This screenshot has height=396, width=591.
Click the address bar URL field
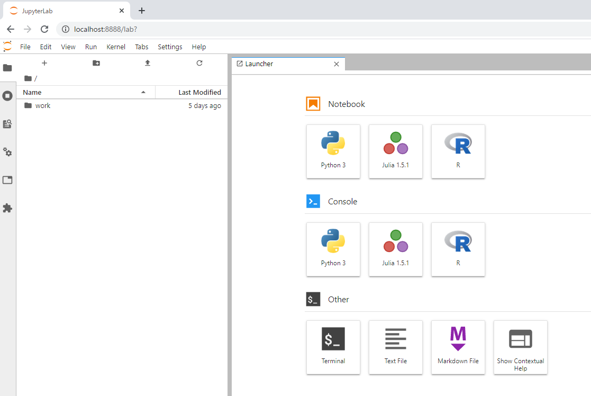click(x=324, y=29)
